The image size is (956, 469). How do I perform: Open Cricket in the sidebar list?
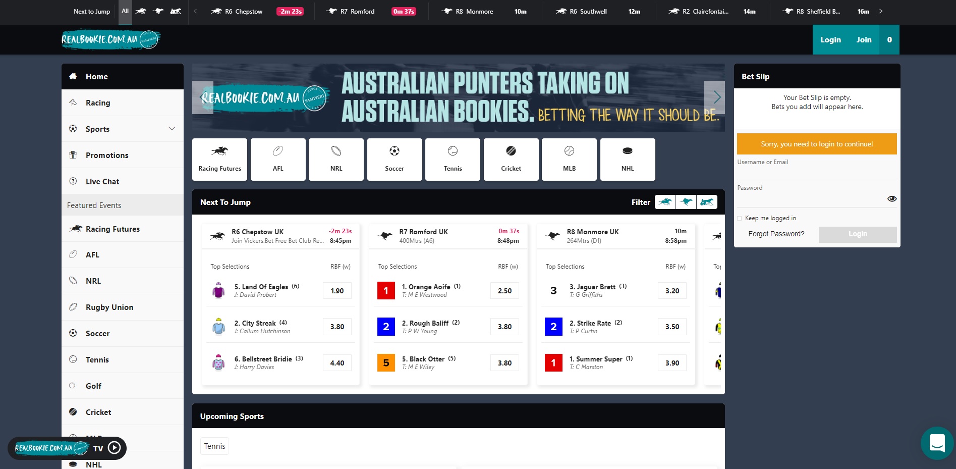[123, 412]
